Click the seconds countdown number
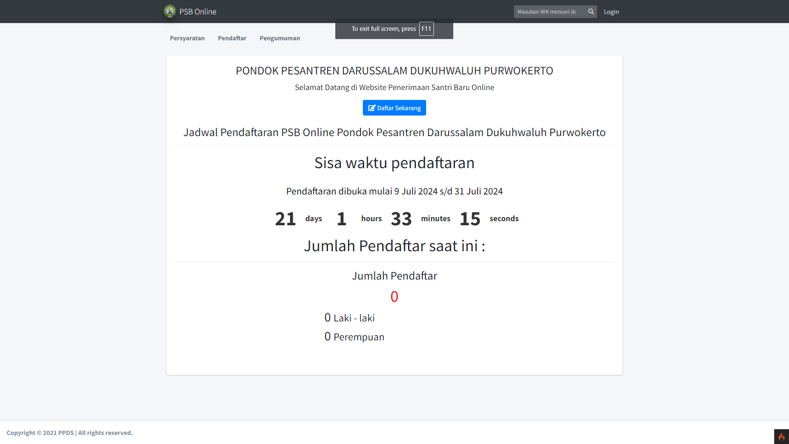The height and width of the screenshot is (444, 789). pyautogui.click(x=470, y=218)
